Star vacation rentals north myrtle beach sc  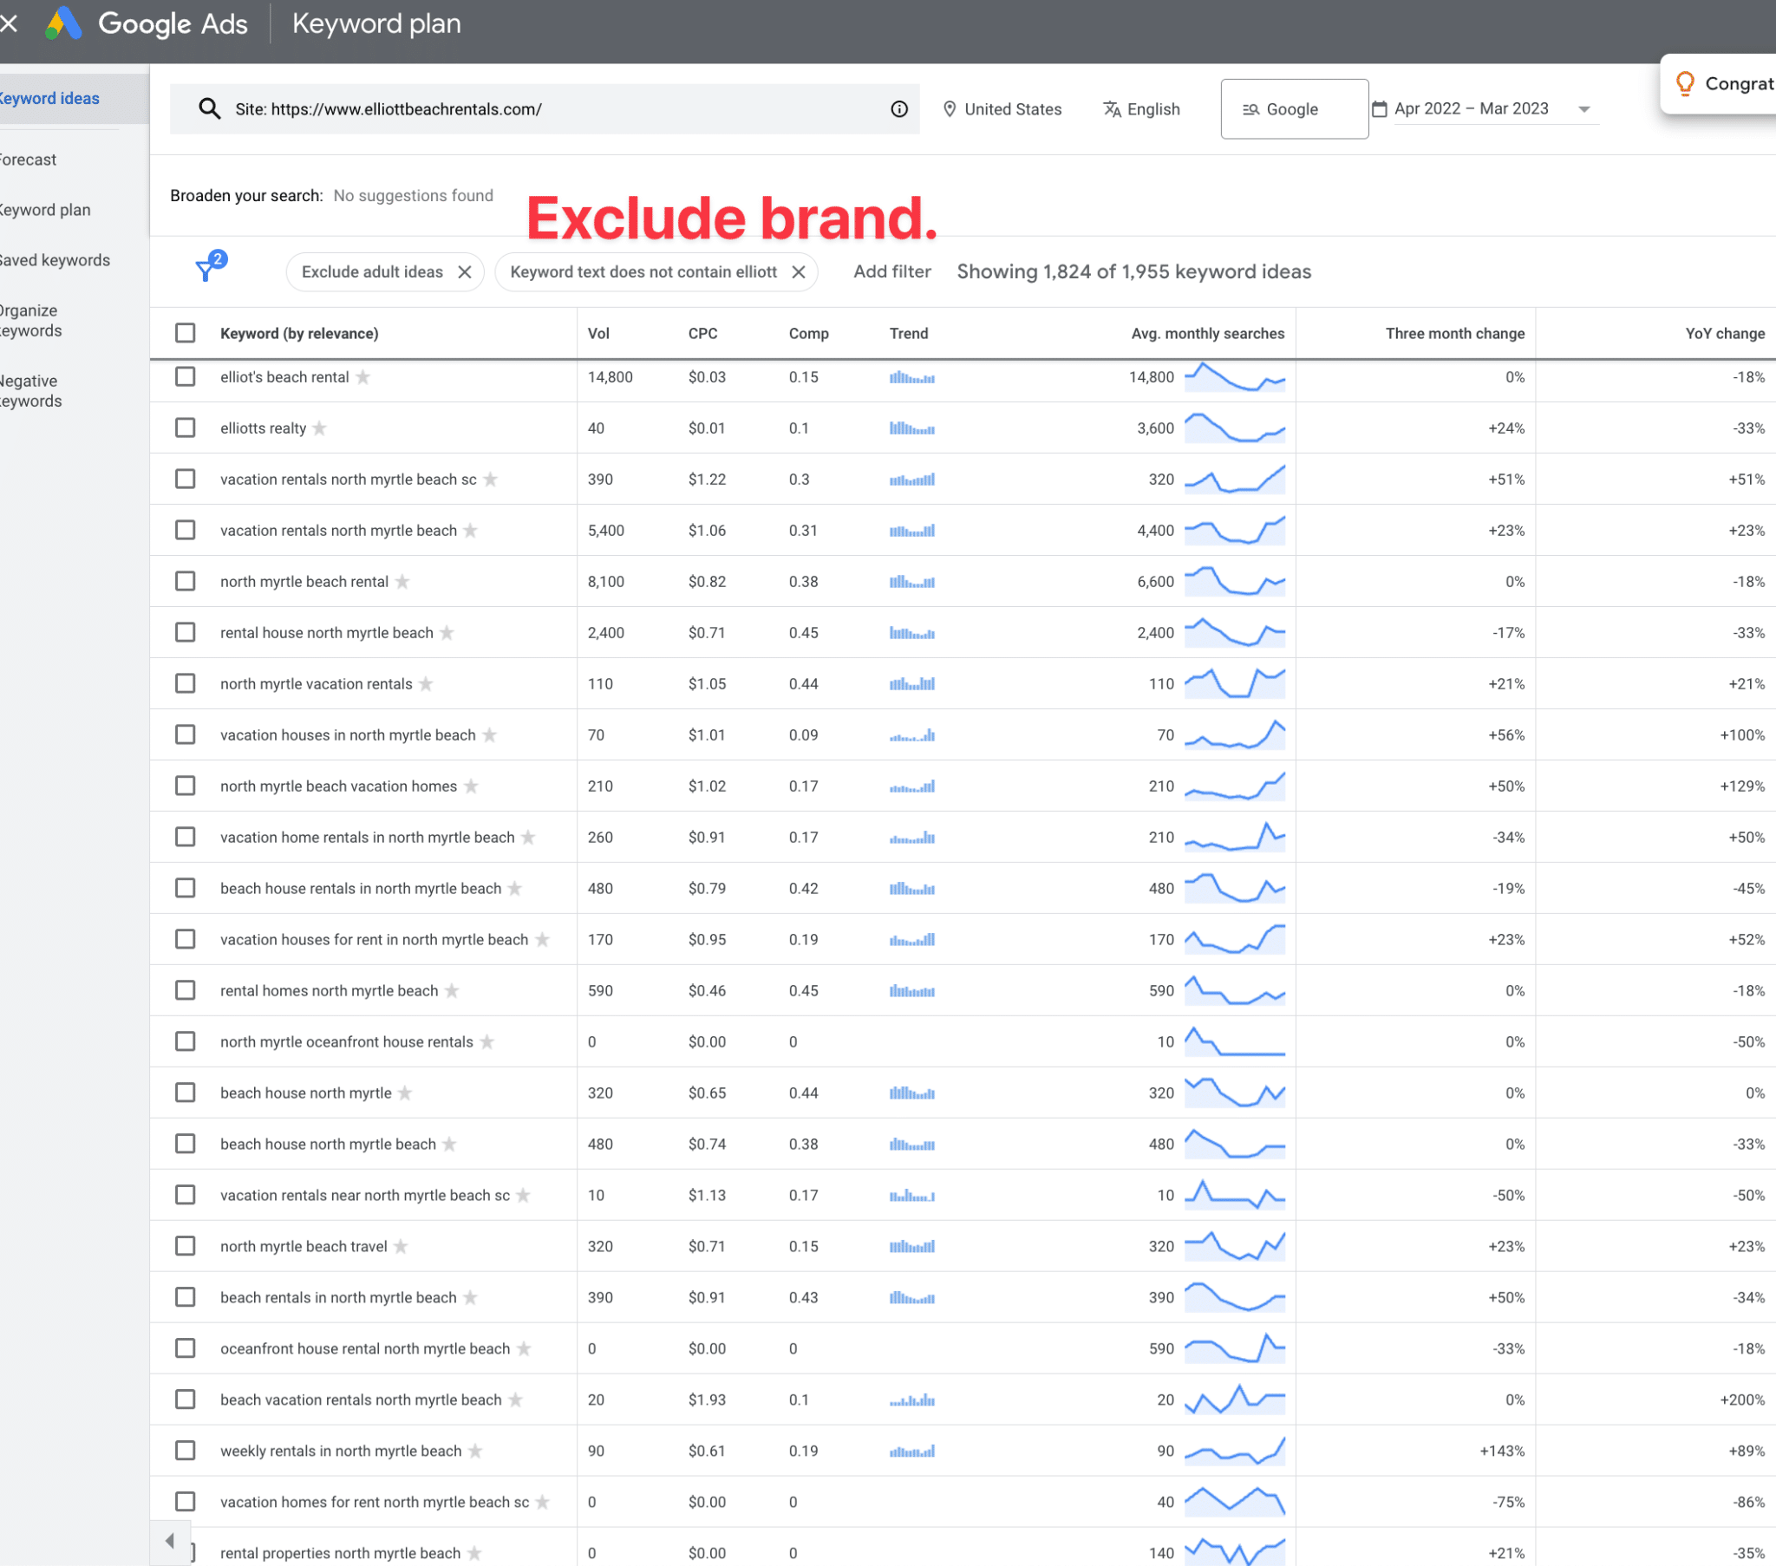(x=491, y=479)
